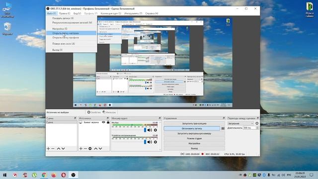Image resolution: width=318 pixels, height=179 pixels.
Task: Open the Opera browser from the taskbar
Action: coord(64,175)
